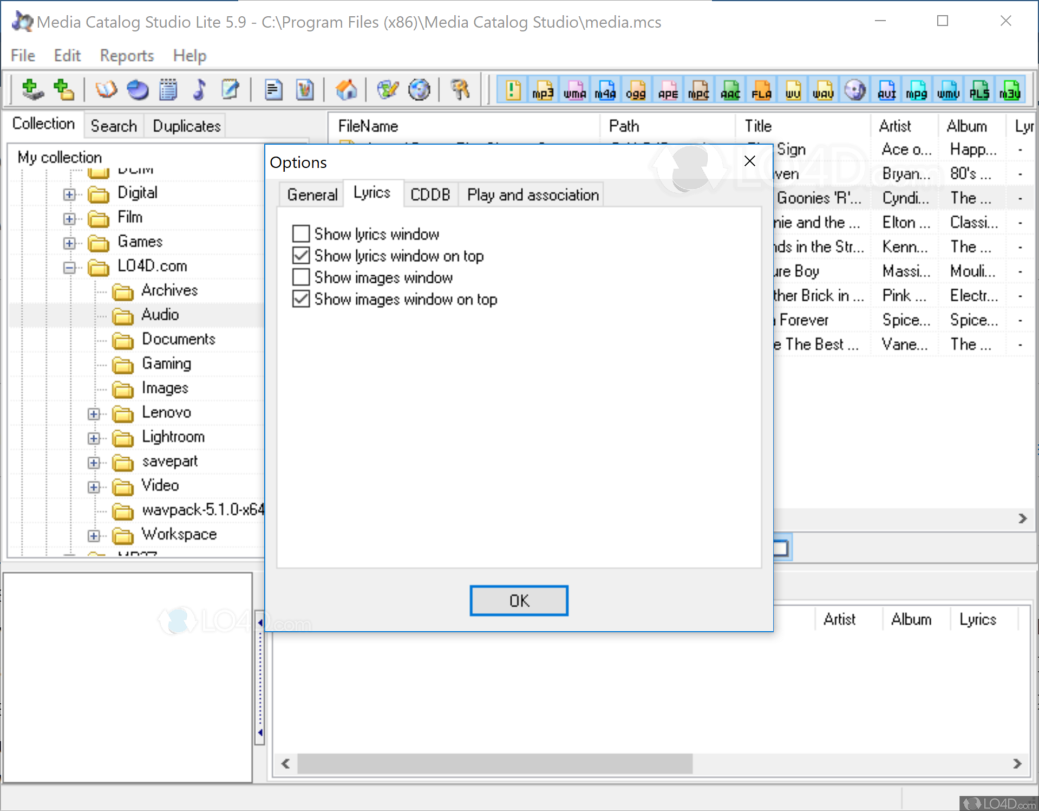Select the Audio folder in collection

(x=160, y=315)
